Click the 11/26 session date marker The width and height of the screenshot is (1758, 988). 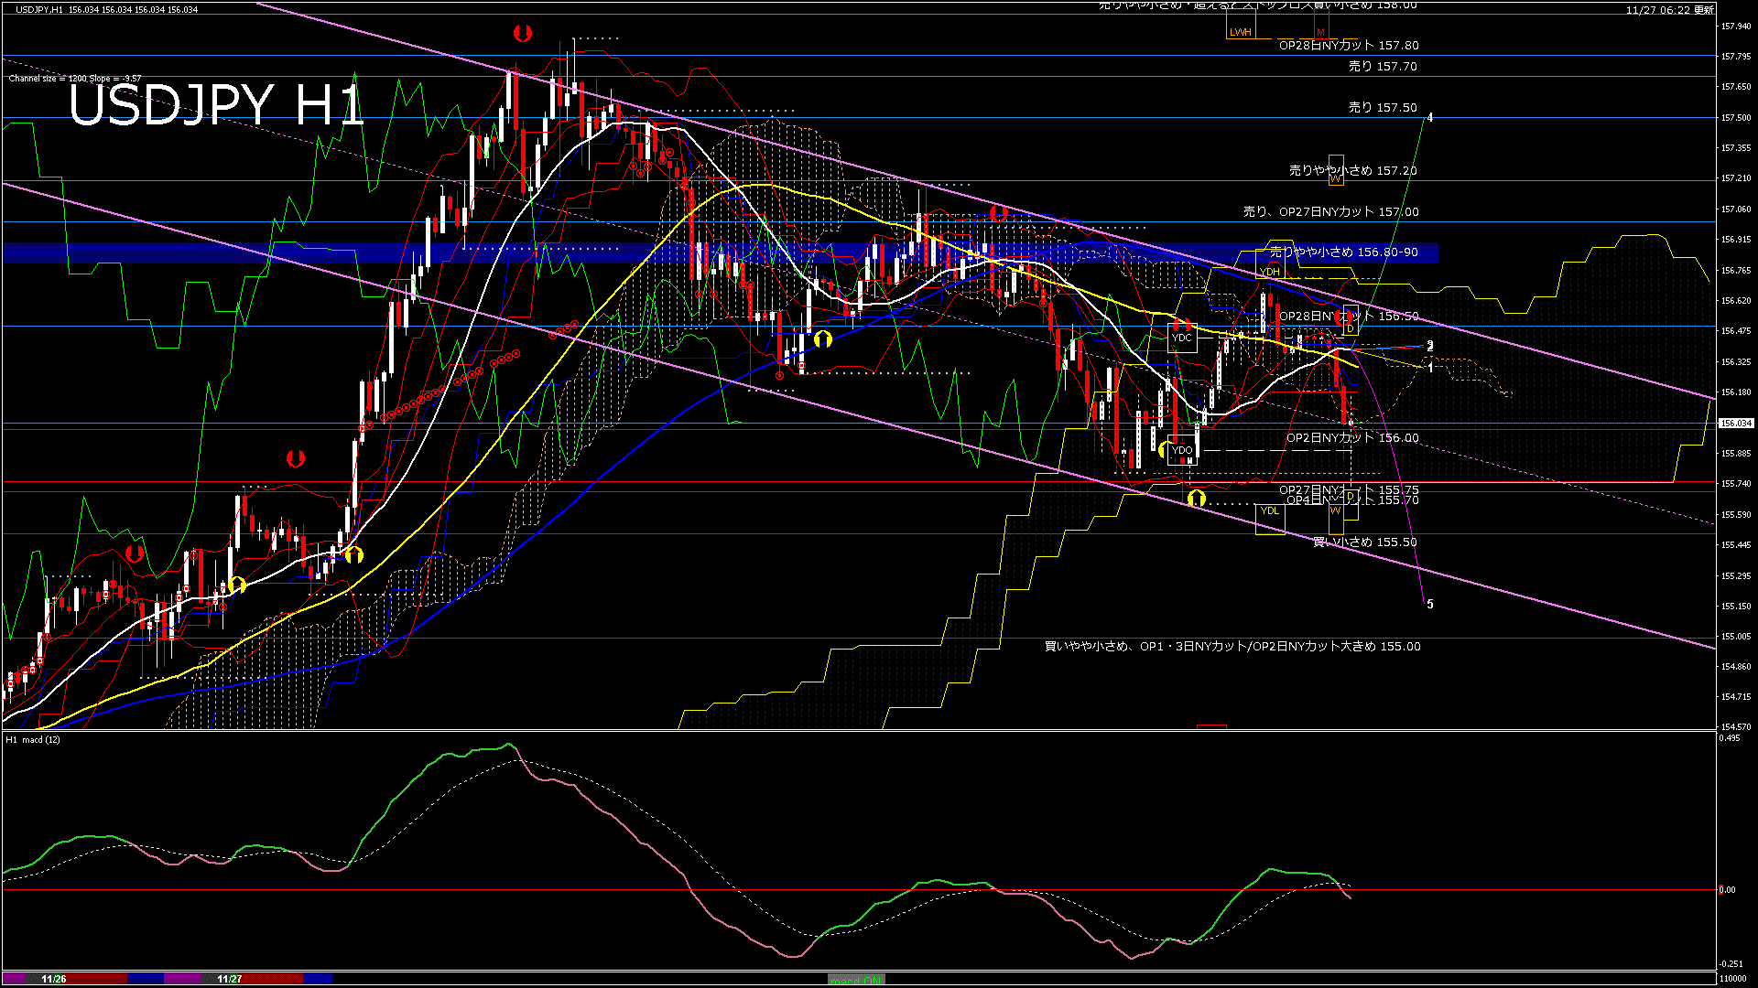point(53,978)
